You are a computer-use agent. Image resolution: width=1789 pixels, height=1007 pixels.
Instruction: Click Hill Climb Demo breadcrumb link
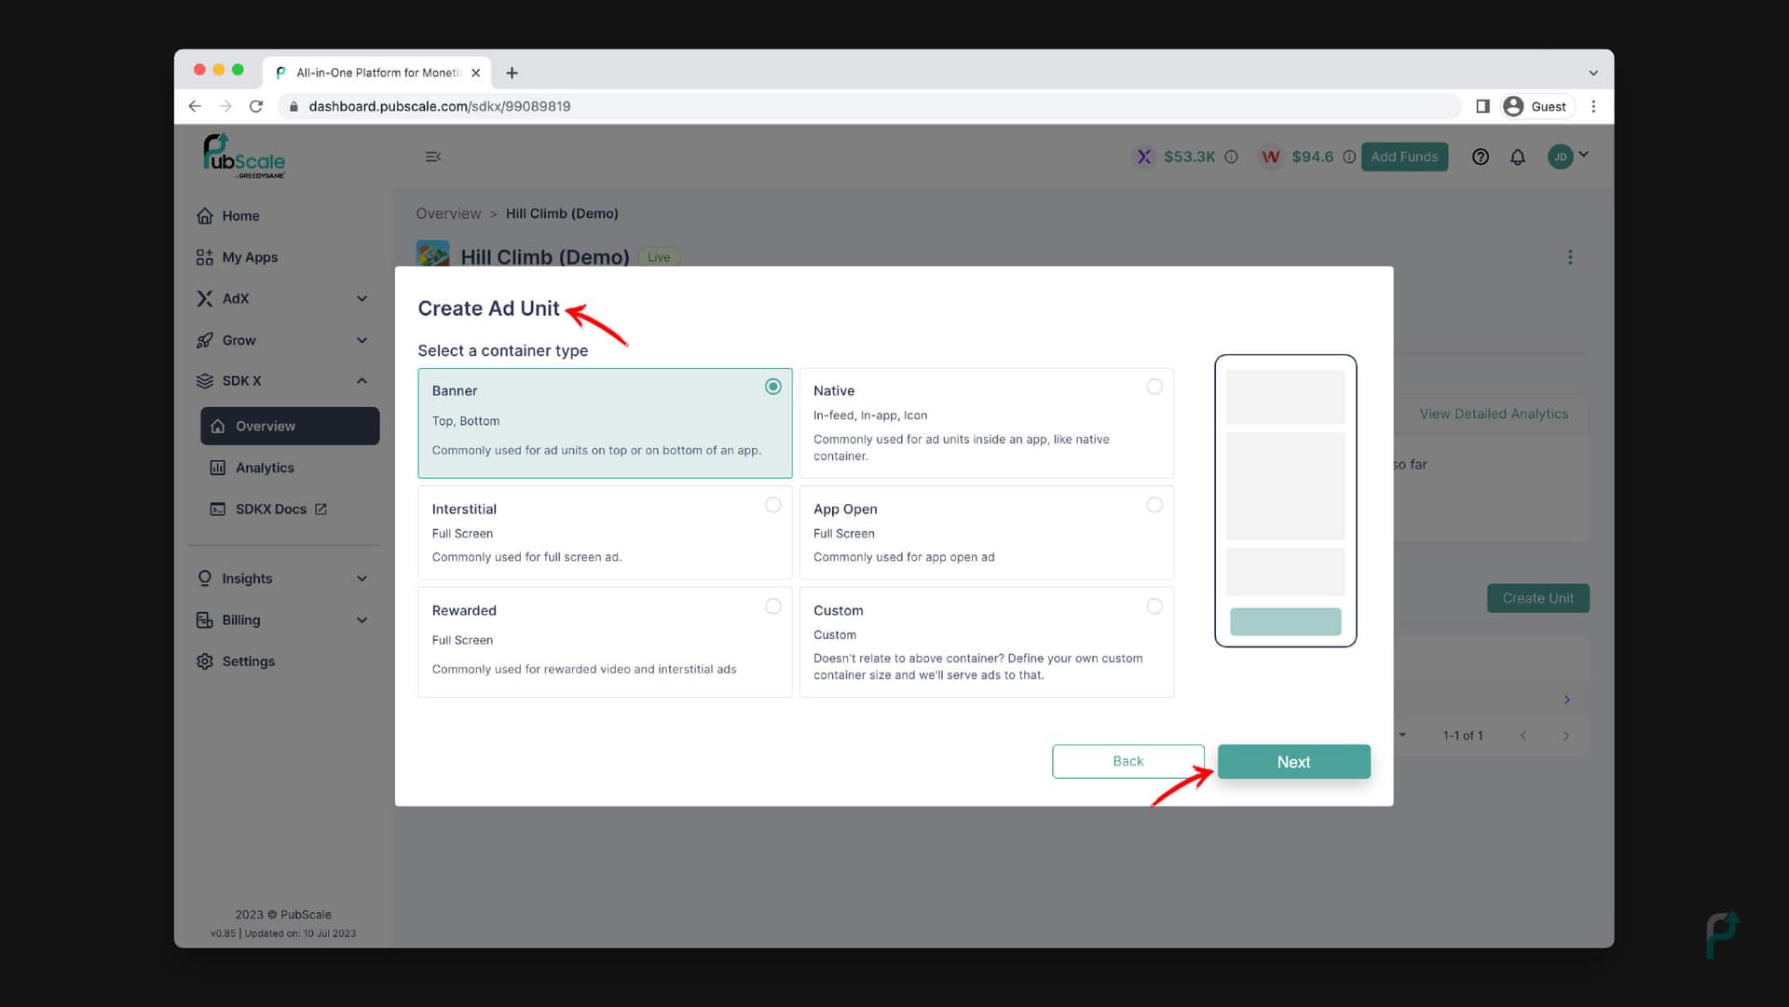[562, 212]
